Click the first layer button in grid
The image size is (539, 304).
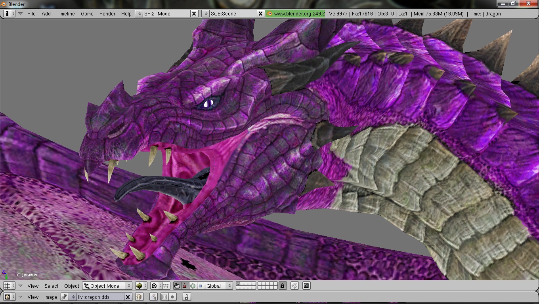(238, 284)
